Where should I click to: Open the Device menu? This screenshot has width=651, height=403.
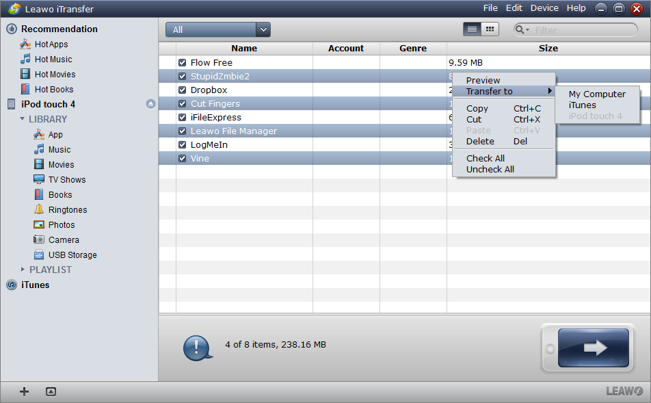(x=544, y=8)
